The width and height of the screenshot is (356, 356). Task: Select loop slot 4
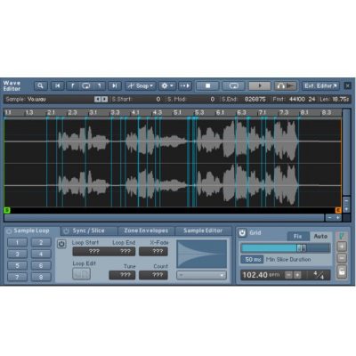pos(41,255)
